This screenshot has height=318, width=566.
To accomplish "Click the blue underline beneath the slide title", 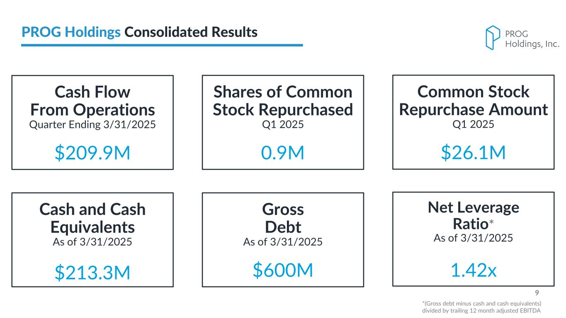I will point(162,45).
